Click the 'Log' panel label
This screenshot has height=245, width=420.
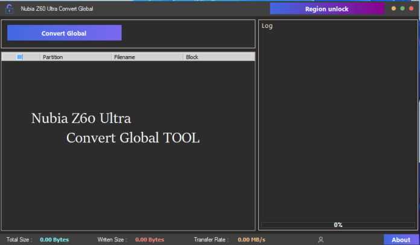pos(267,26)
